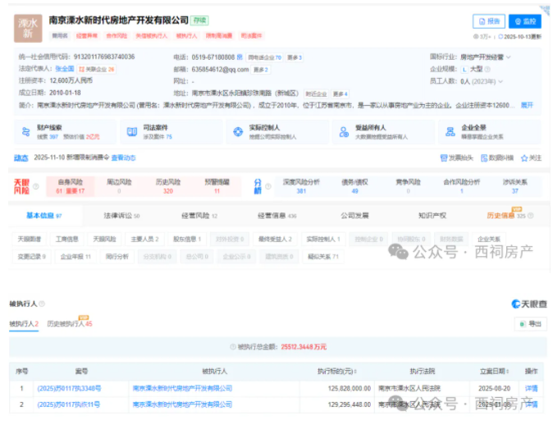Click the company logo thumbnail
The width and height of the screenshot is (553, 443).
click(28, 28)
